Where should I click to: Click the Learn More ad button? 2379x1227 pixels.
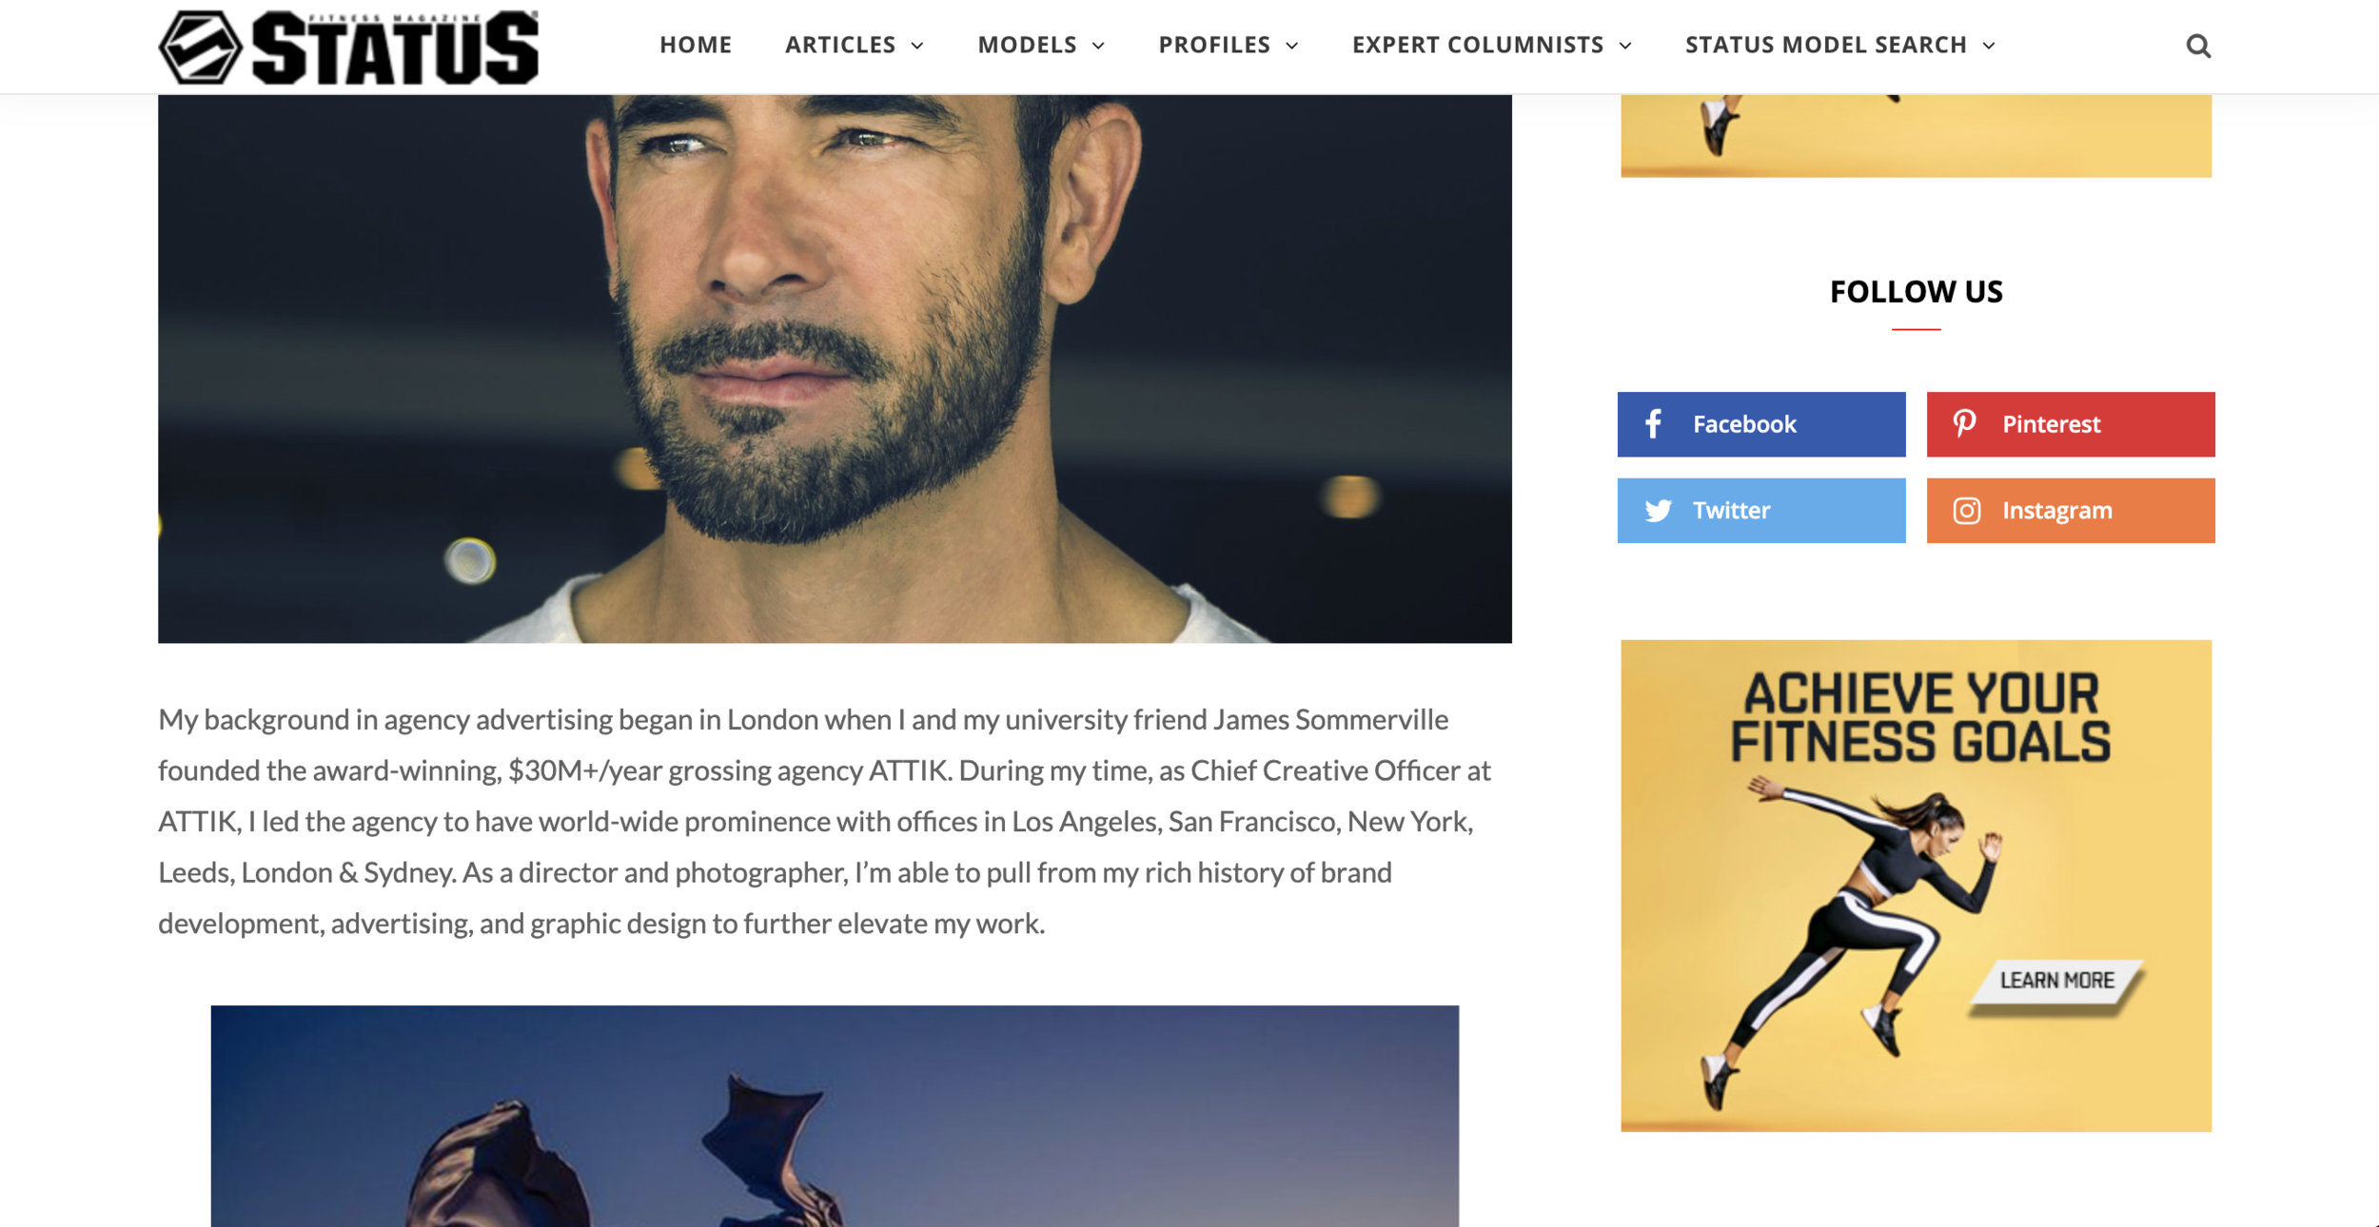2056,981
